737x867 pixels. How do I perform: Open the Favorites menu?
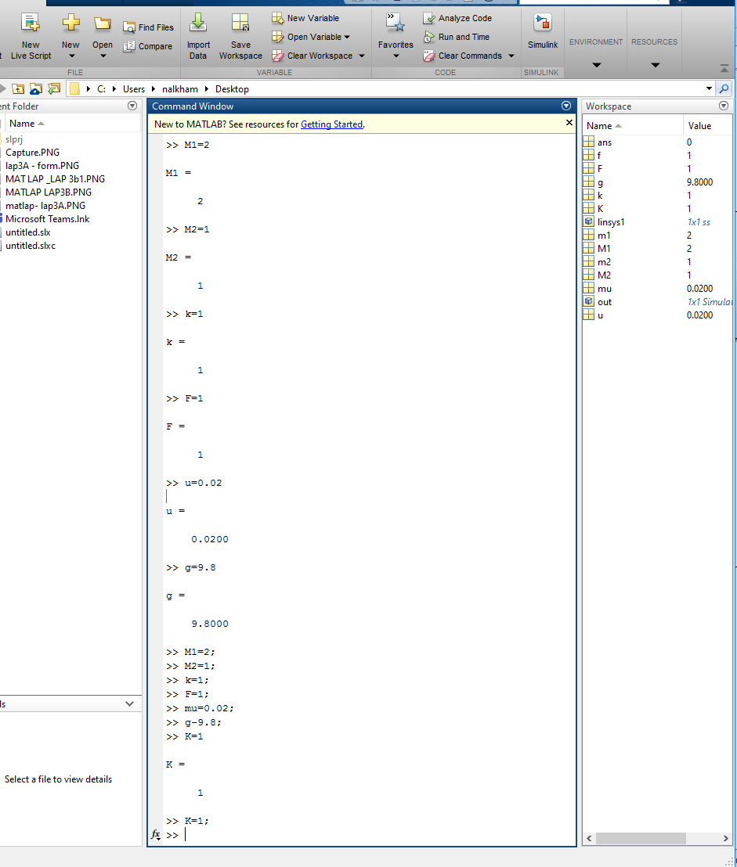(x=396, y=36)
